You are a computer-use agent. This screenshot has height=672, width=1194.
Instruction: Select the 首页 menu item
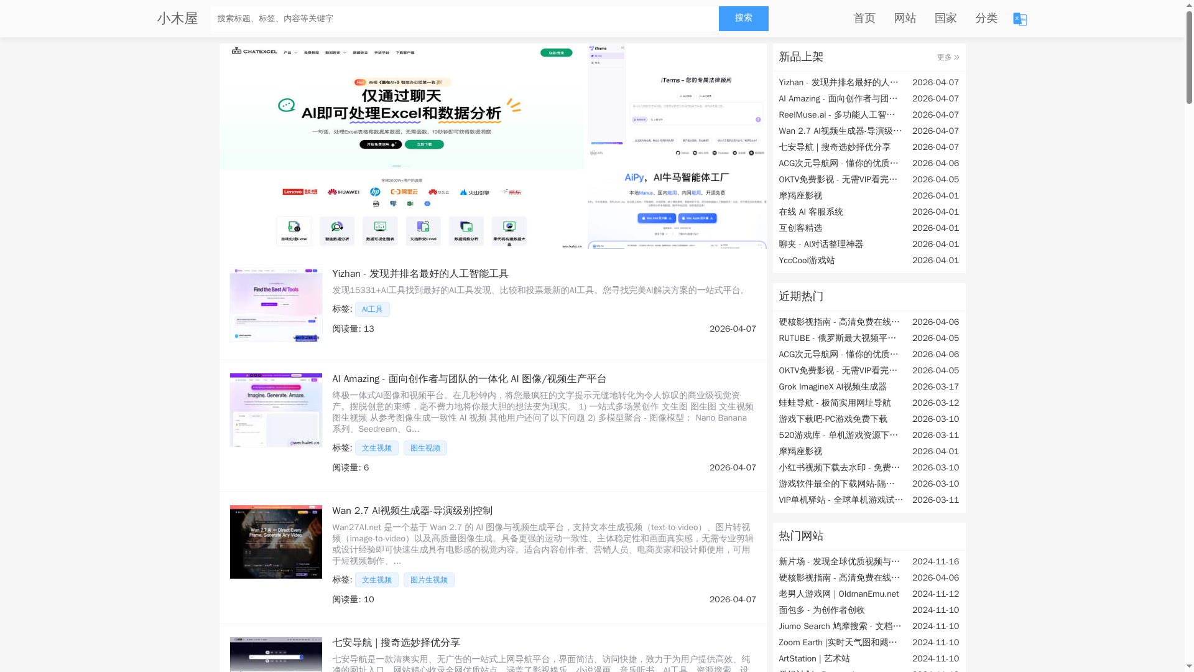pos(864,18)
